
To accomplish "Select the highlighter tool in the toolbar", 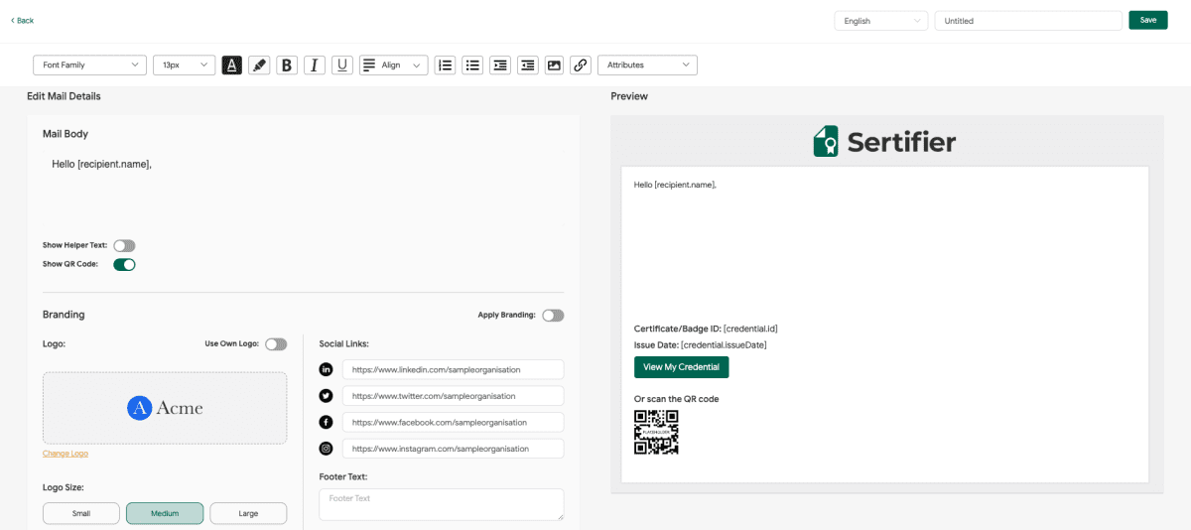I will coord(259,66).
